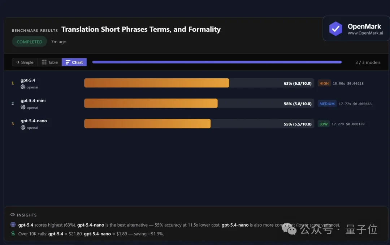Click the gpt-5.4 63% score bar

[x=156, y=83]
